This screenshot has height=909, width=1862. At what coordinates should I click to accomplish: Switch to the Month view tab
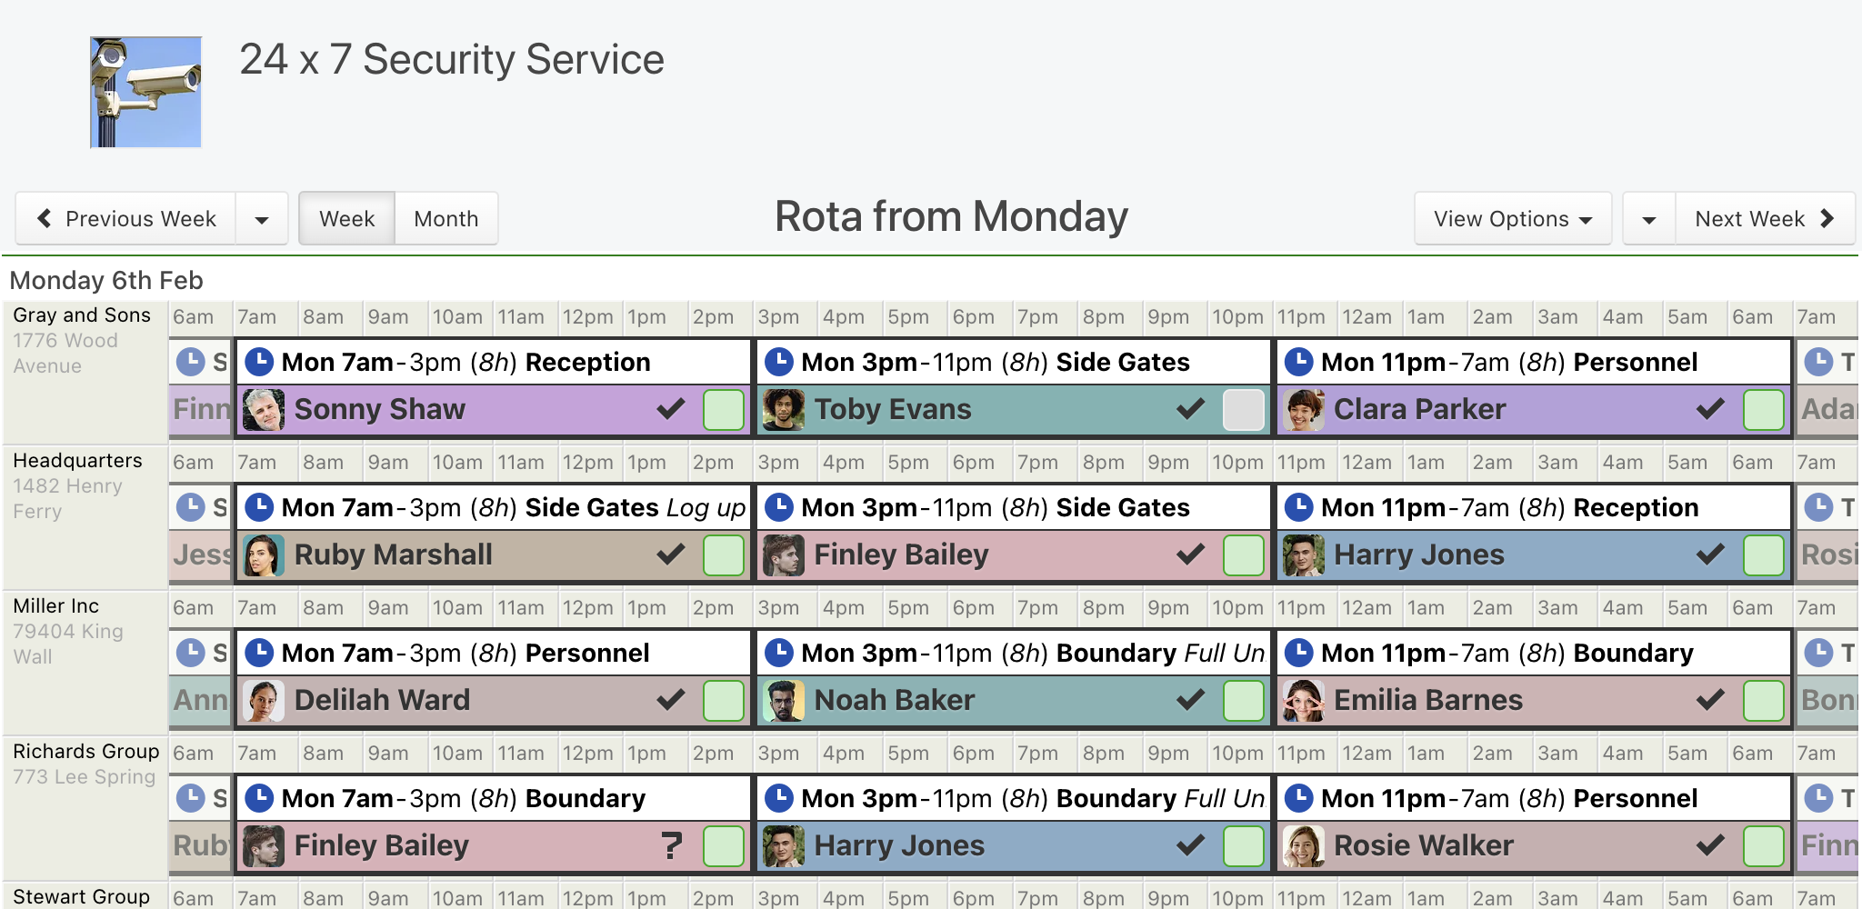point(445,218)
